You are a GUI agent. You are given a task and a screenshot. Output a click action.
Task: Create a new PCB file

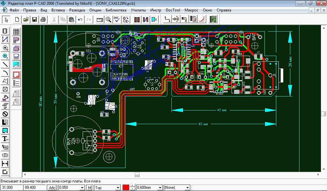(x=17, y=19)
